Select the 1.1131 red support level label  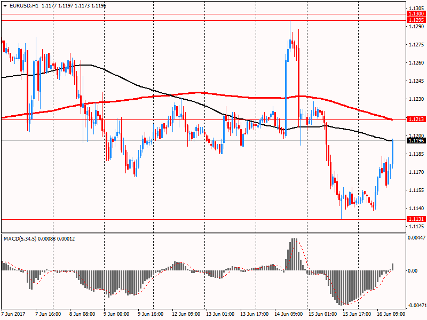pos(416,219)
